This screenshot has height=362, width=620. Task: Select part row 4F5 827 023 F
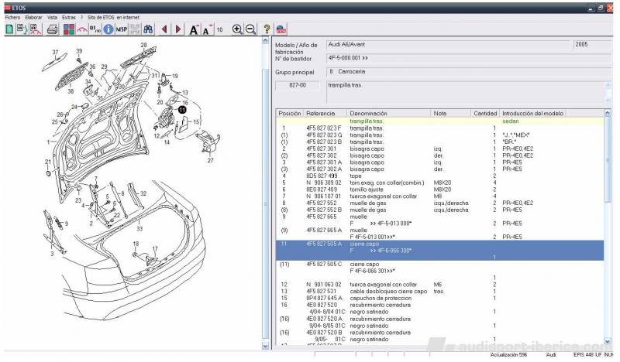coord(439,128)
